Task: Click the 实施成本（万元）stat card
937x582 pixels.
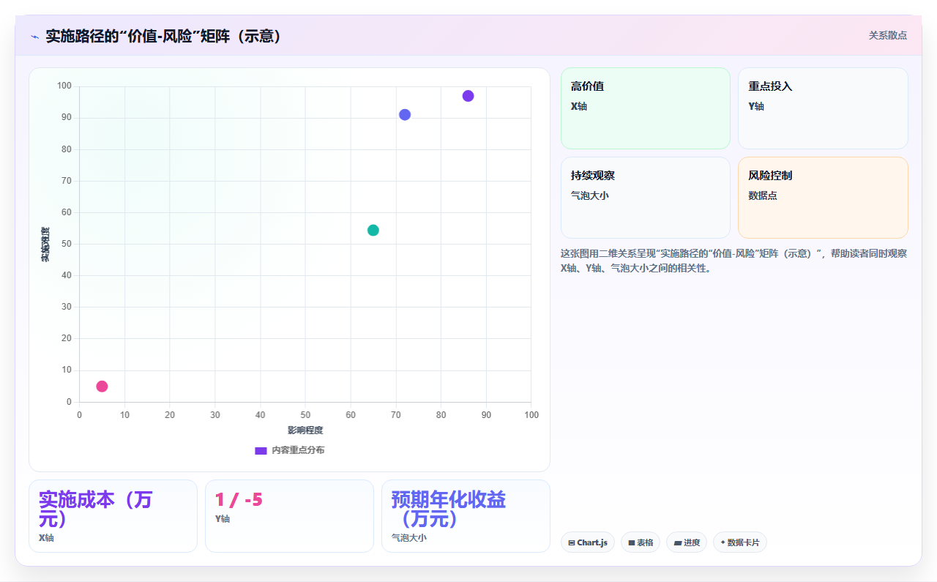Action: tap(113, 516)
